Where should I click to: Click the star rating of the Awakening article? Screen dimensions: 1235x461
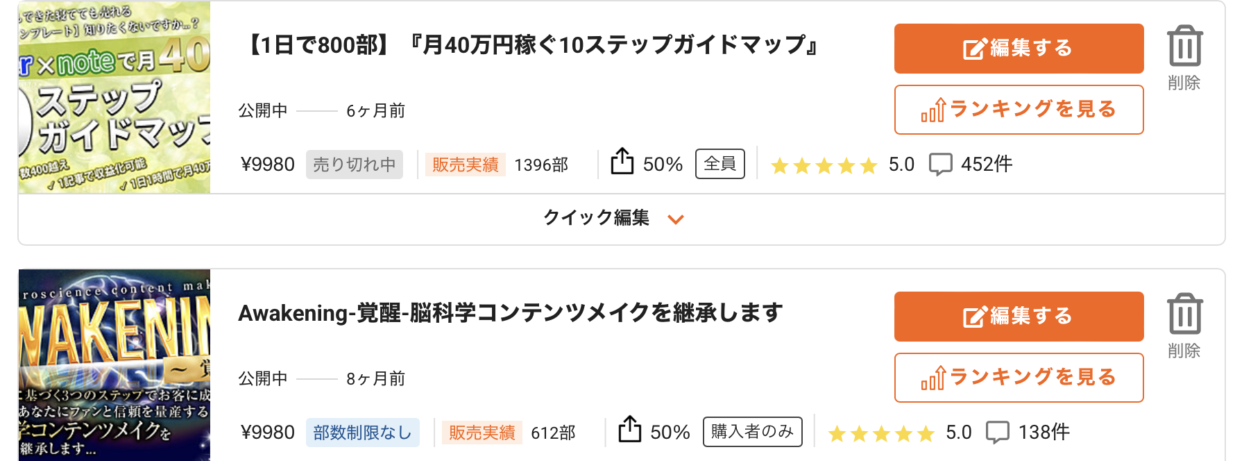tap(881, 433)
